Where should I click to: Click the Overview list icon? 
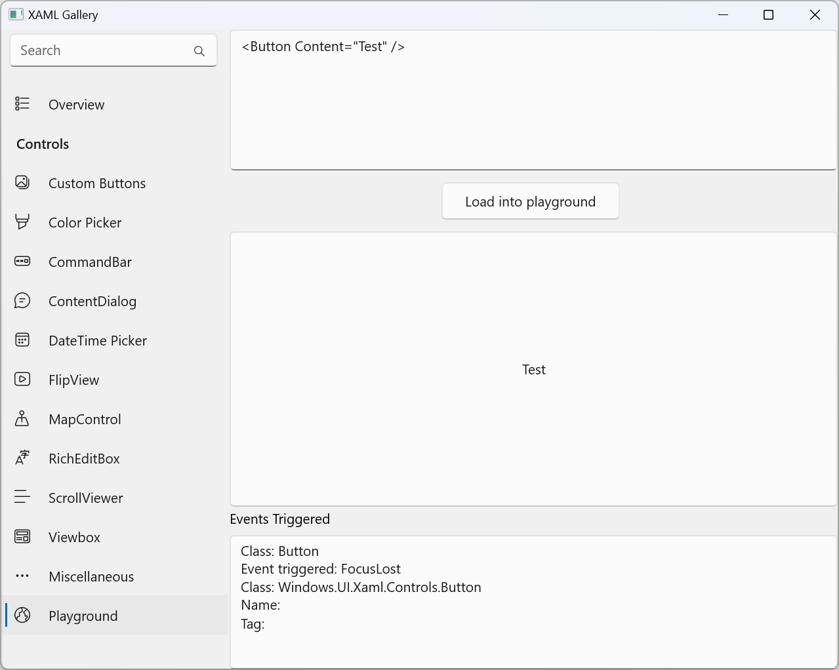pyautogui.click(x=22, y=104)
